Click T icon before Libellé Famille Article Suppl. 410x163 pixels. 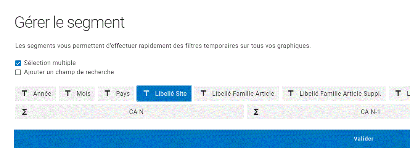291,93
